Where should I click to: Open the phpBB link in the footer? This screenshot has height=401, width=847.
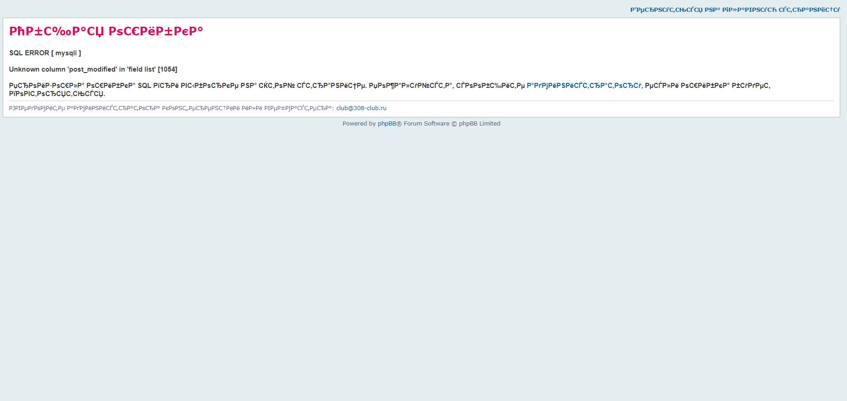point(387,124)
